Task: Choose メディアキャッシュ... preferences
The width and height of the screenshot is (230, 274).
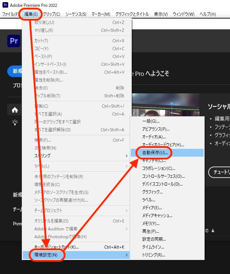Action: pyautogui.click(x=167, y=216)
